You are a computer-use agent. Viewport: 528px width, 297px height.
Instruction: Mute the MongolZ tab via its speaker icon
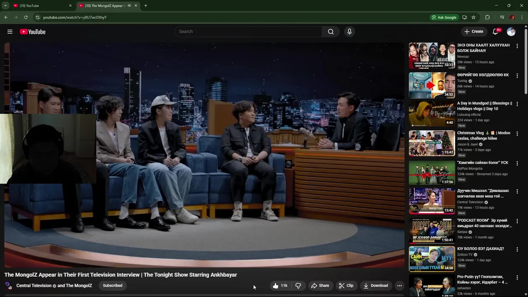[129, 6]
